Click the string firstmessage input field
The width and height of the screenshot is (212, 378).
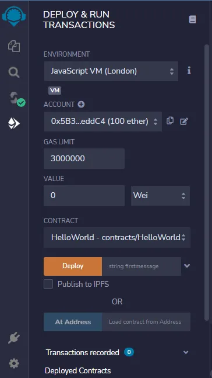pos(142,266)
